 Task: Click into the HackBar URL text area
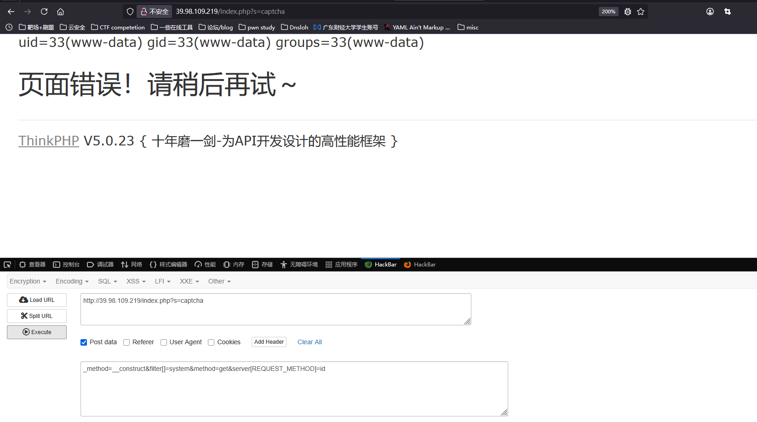(x=276, y=309)
